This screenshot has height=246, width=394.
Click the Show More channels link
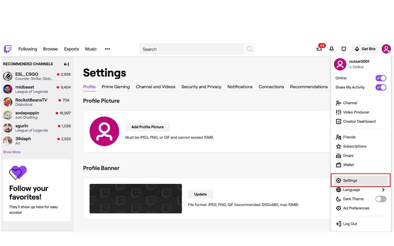12,152
